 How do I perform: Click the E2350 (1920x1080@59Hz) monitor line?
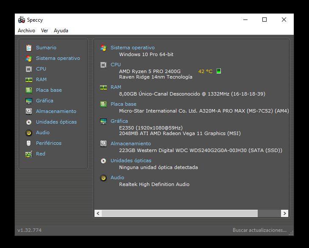151,128
